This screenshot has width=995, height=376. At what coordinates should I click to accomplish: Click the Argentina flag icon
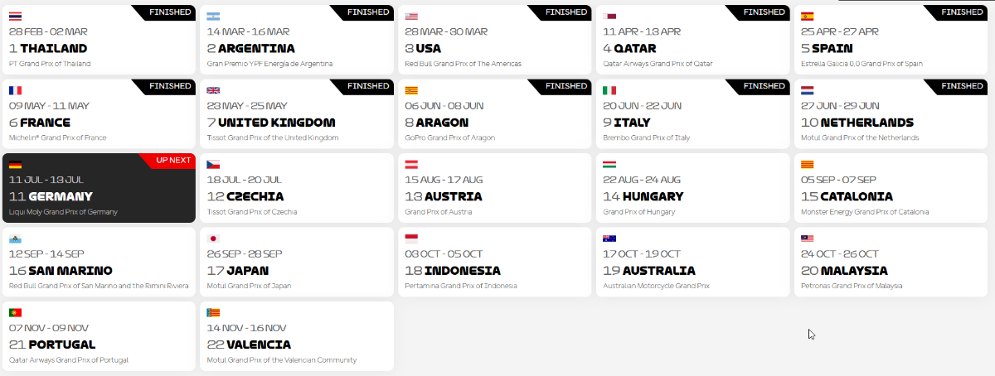pos(213,17)
